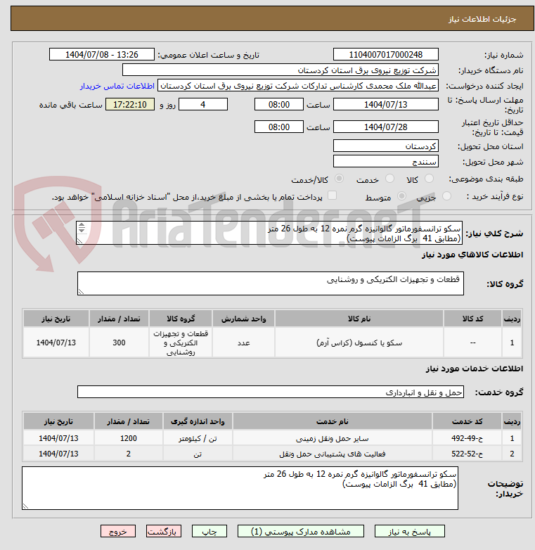Click the استان محل تحویل field کردستان
The height and width of the screenshot is (550, 535).
[386, 146]
